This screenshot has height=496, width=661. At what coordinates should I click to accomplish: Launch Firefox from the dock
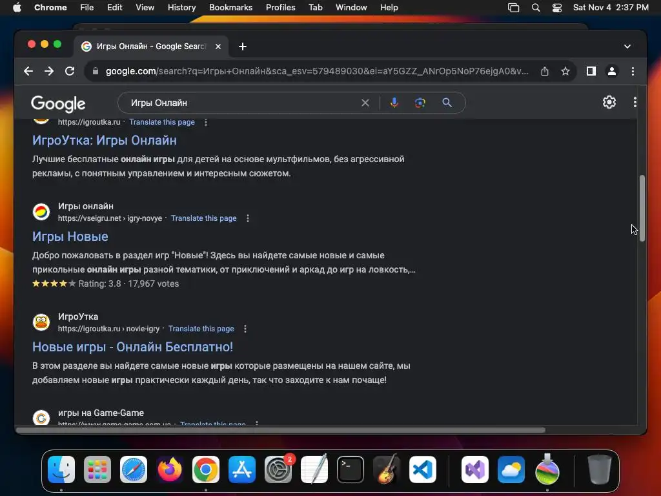pos(170,470)
